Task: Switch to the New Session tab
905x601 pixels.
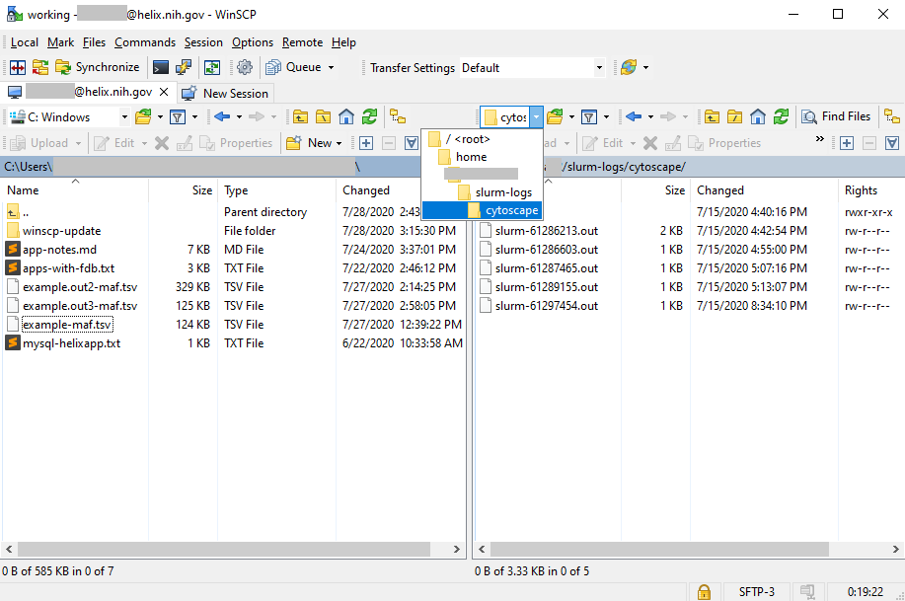Action: tap(226, 93)
